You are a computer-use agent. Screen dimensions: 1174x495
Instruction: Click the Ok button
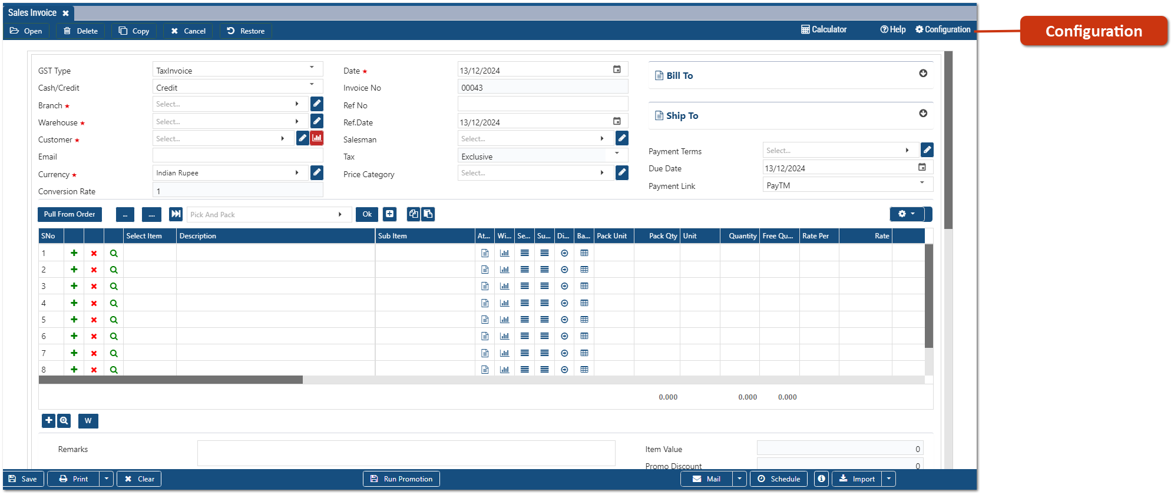tap(367, 214)
